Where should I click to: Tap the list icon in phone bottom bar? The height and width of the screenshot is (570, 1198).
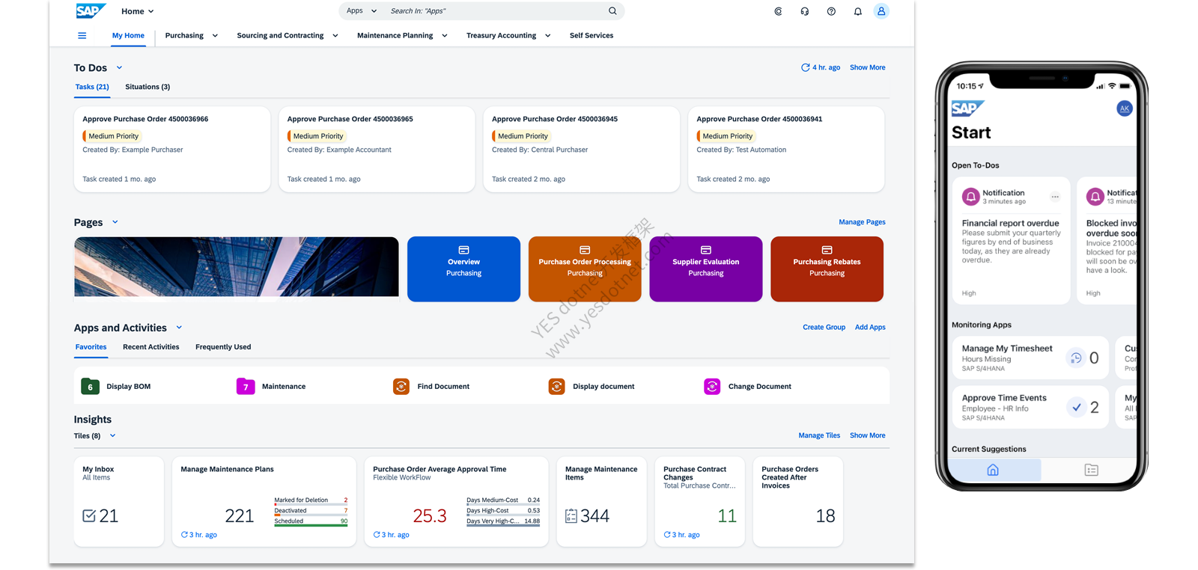(1092, 470)
